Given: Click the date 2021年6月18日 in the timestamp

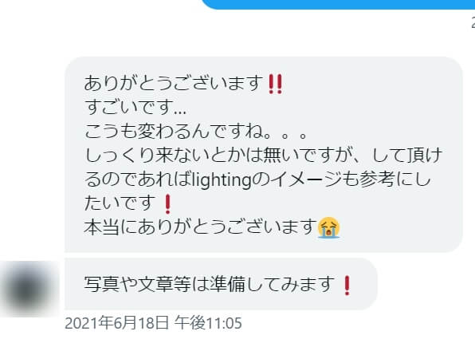Looking at the screenshot, I should pos(116,323).
